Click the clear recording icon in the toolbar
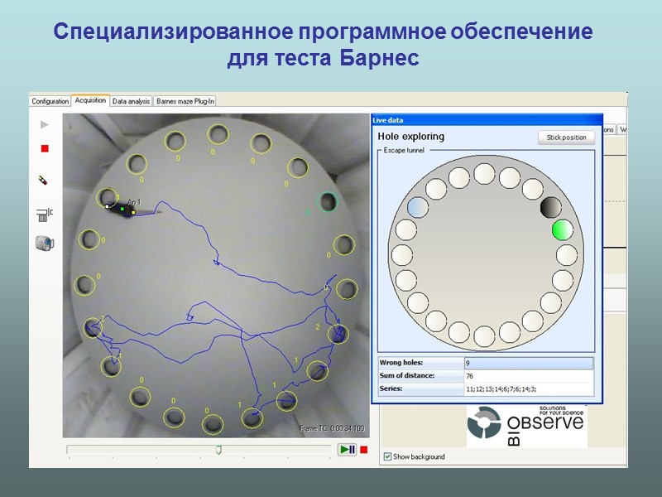The height and width of the screenshot is (497, 662). pos(42,213)
